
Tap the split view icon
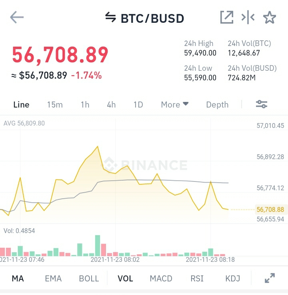pos(248,17)
